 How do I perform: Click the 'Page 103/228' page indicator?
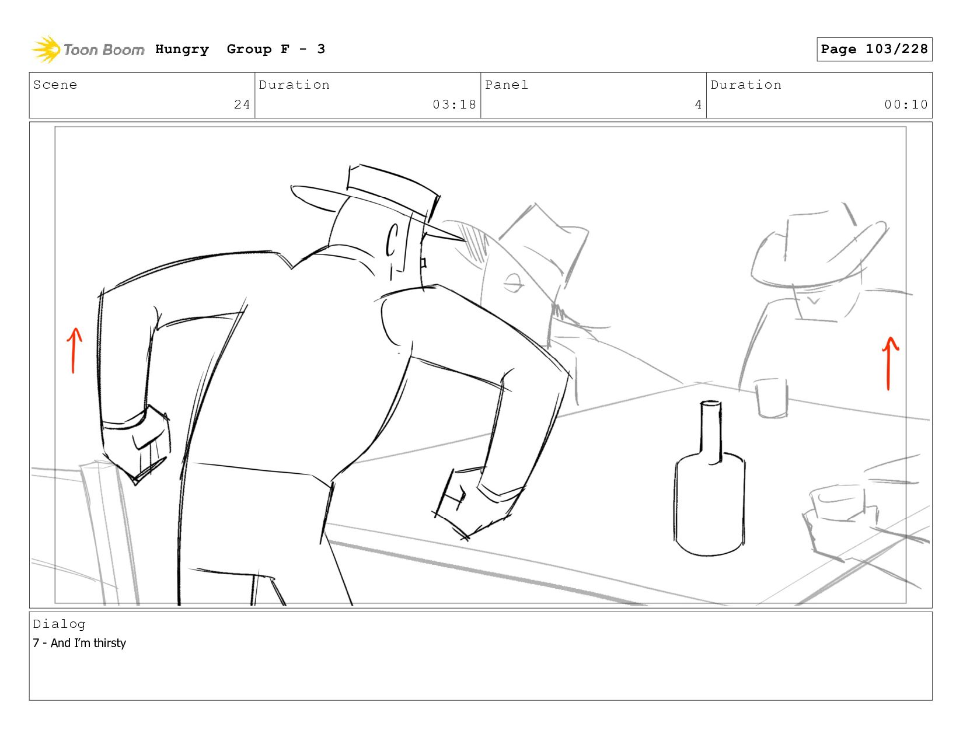[874, 49]
